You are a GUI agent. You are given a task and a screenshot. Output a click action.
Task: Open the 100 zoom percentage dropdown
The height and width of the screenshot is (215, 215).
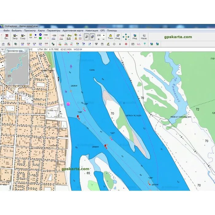(x=104, y=35)
